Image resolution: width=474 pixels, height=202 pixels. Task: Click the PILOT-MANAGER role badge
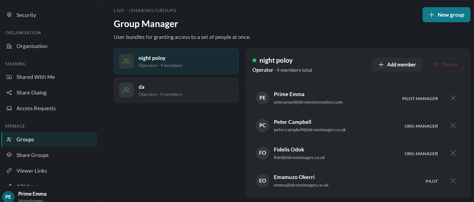pos(420,99)
